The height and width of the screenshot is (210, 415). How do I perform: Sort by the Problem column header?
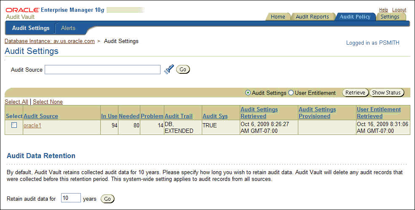tap(152, 116)
